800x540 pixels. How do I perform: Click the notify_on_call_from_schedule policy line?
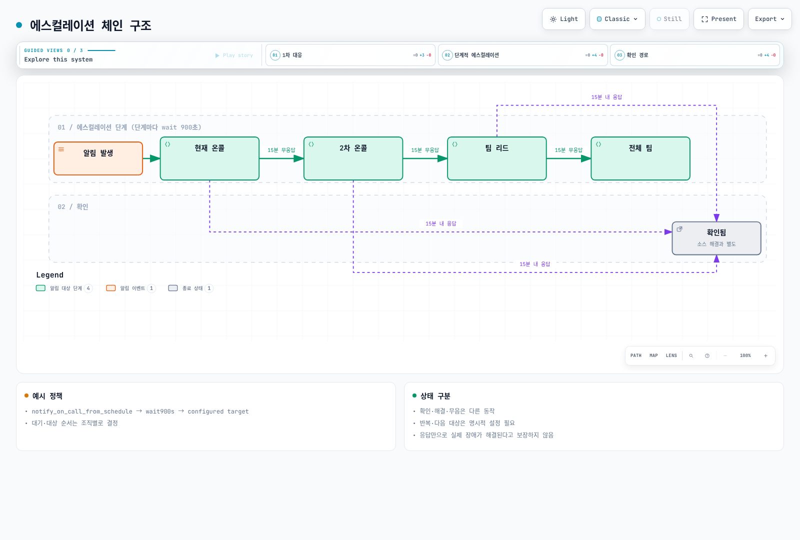140,411
